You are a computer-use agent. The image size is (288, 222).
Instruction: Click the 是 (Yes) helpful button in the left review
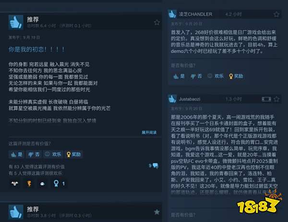(17, 154)
